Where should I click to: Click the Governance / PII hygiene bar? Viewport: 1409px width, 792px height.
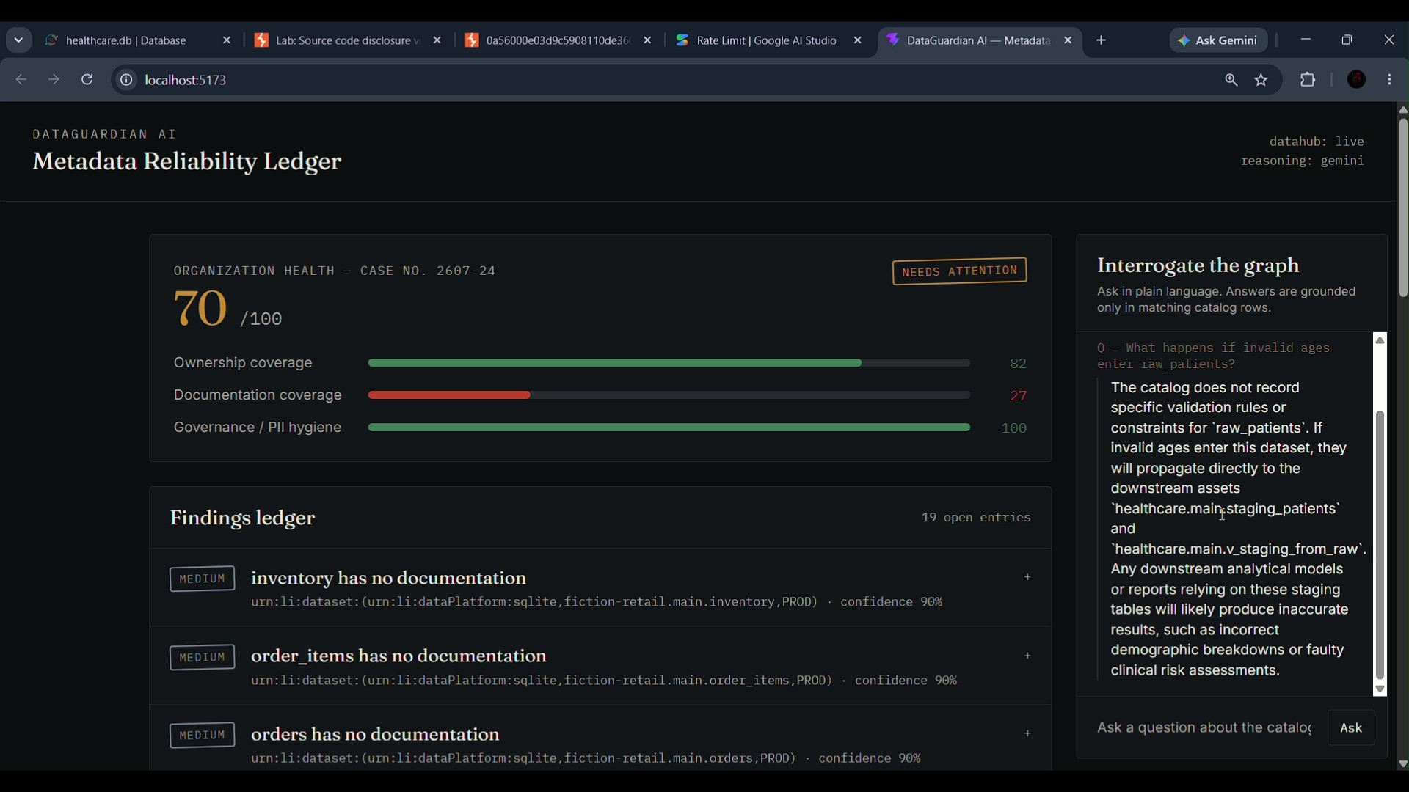click(x=669, y=428)
